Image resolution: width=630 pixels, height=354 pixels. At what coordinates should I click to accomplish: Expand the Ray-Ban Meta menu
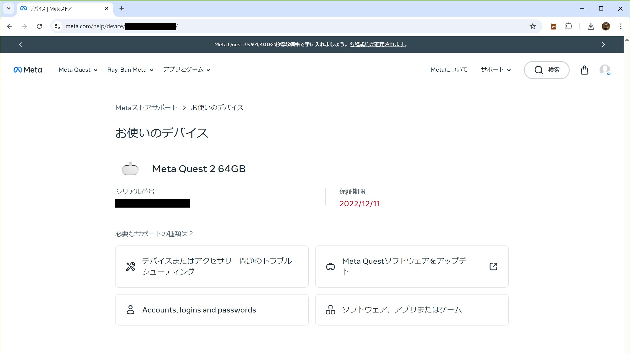point(130,70)
